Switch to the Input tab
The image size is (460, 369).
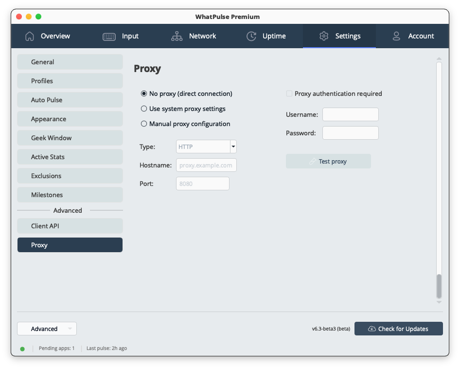pyautogui.click(x=121, y=36)
